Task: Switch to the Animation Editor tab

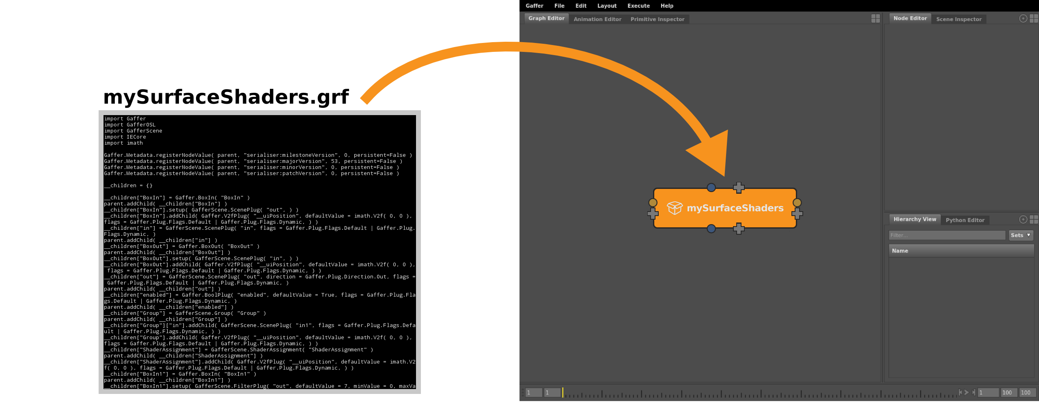Action: click(597, 19)
